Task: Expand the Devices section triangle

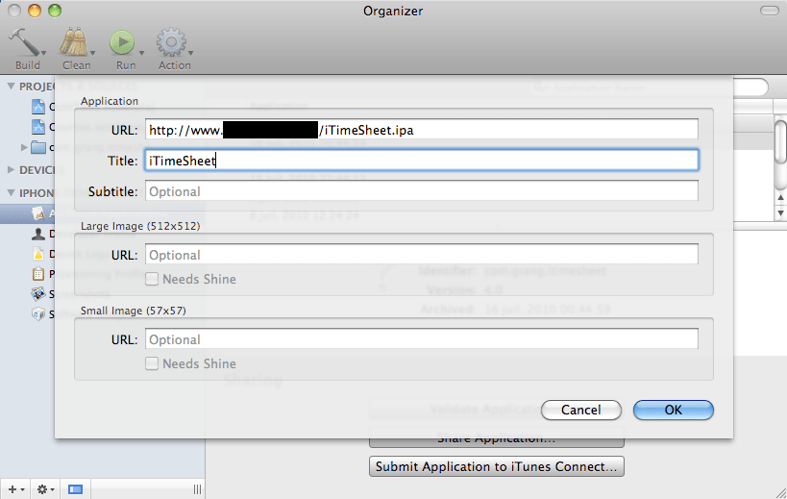Action: pyautogui.click(x=12, y=169)
